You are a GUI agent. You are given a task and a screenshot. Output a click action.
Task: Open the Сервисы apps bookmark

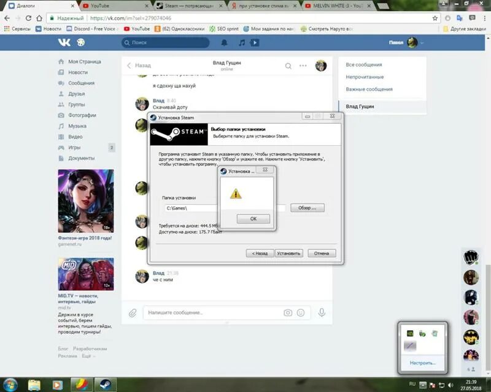[x=17, y=29]
